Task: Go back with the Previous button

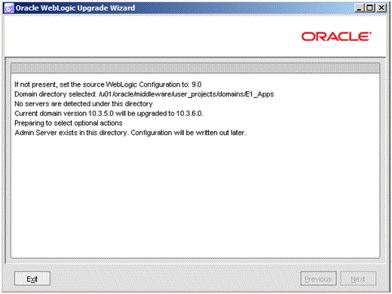Action: point(318,279)
